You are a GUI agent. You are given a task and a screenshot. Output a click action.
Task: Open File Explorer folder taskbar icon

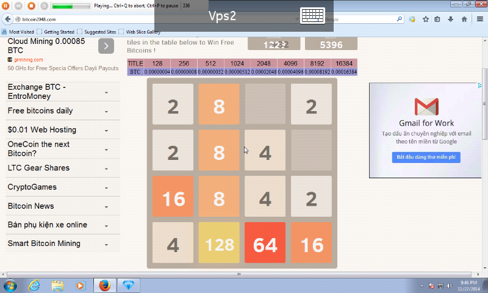pos(57,286)
